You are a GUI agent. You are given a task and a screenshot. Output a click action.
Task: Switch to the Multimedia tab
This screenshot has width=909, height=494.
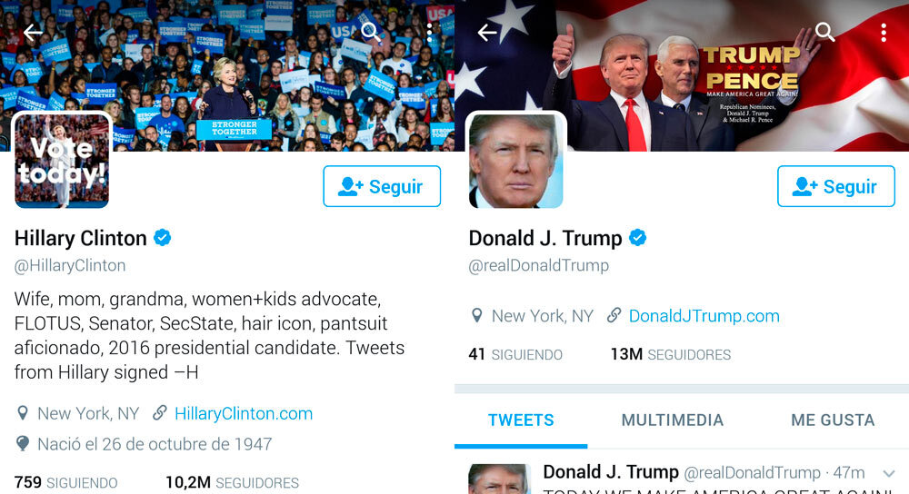tap(673, 420)
